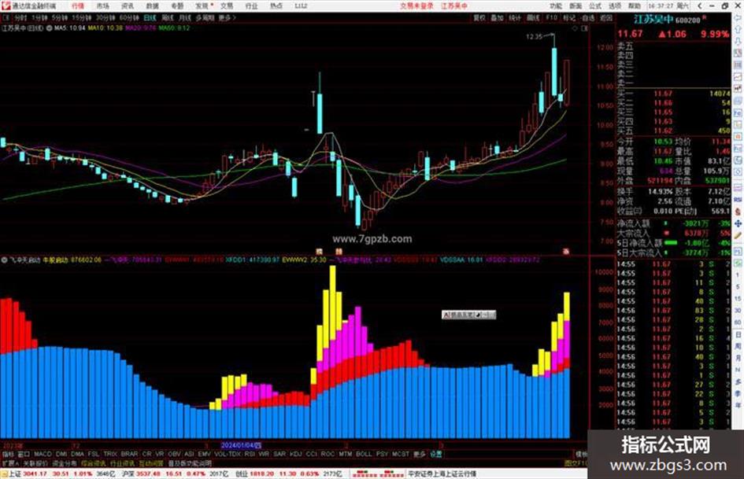The image size is (744, 479).
Task: Switch to 窗口 tab at bottom
Action: click(x=24, y=454)
